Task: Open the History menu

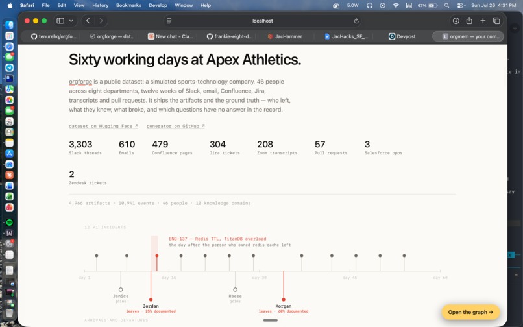Action: pos(100,5)
